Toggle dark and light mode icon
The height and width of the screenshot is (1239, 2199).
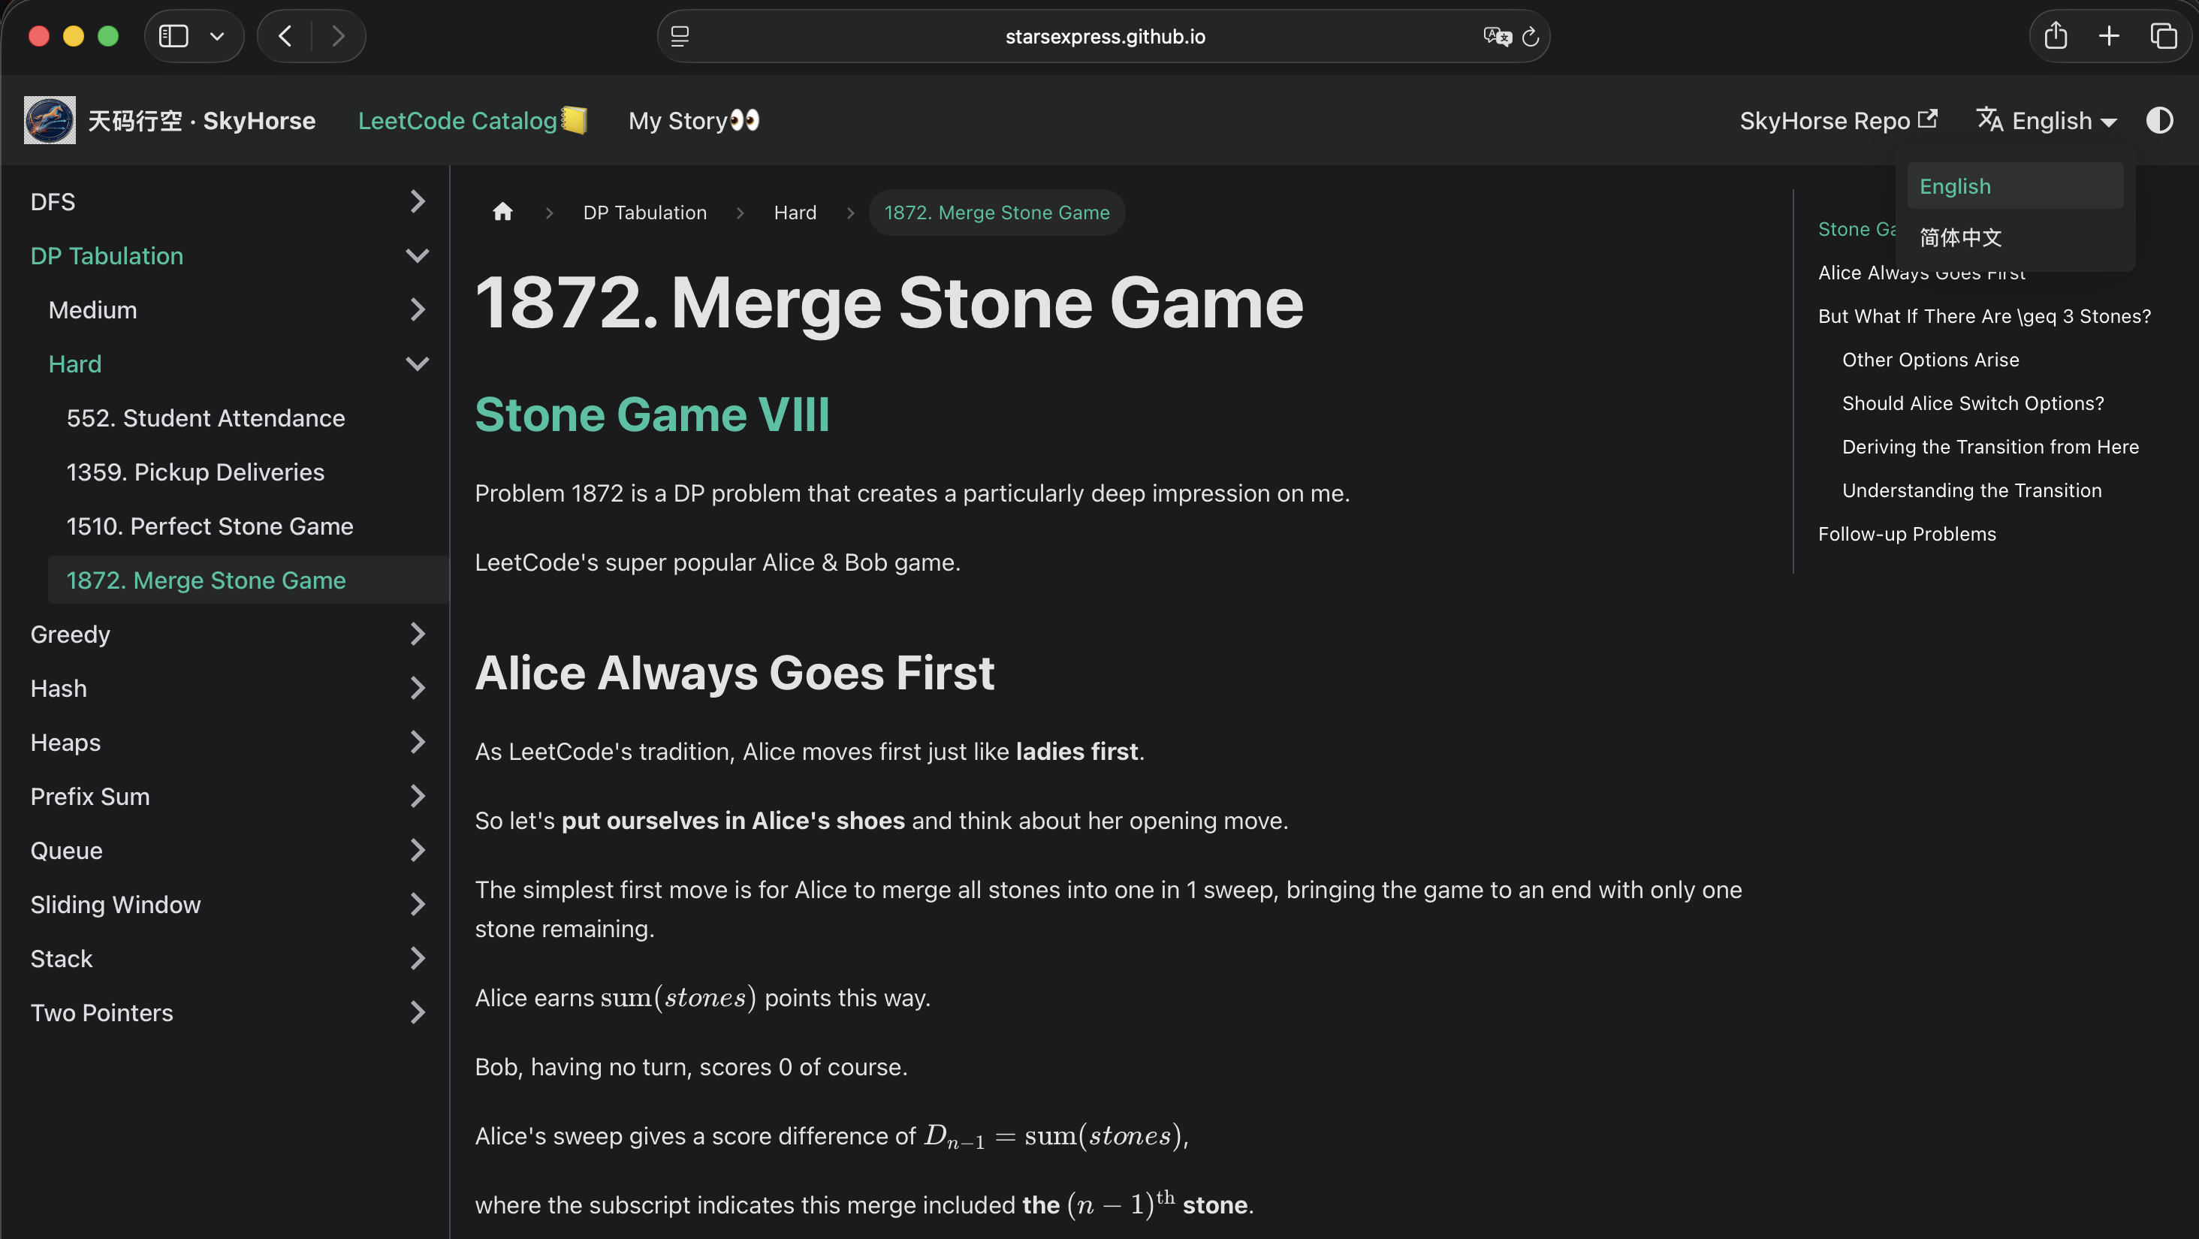tap(2159, 120)
